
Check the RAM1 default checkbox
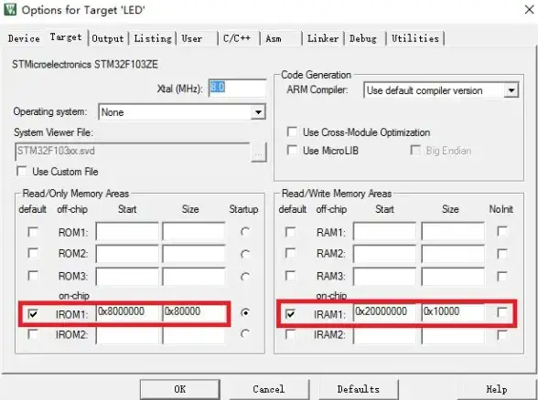click(290, 232)
